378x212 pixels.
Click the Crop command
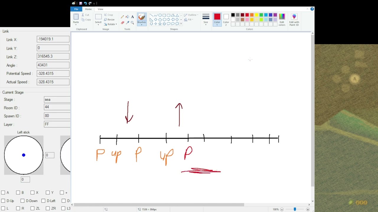pos(108,15)
